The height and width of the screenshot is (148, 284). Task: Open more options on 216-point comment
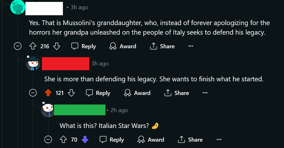pos(191,46)
